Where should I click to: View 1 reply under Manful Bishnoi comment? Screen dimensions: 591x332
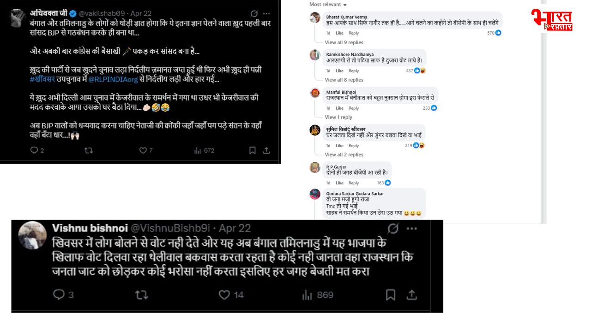click(338, 117)
